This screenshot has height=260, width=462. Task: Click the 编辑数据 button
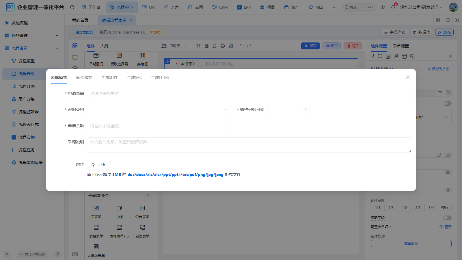click(411, 244)
